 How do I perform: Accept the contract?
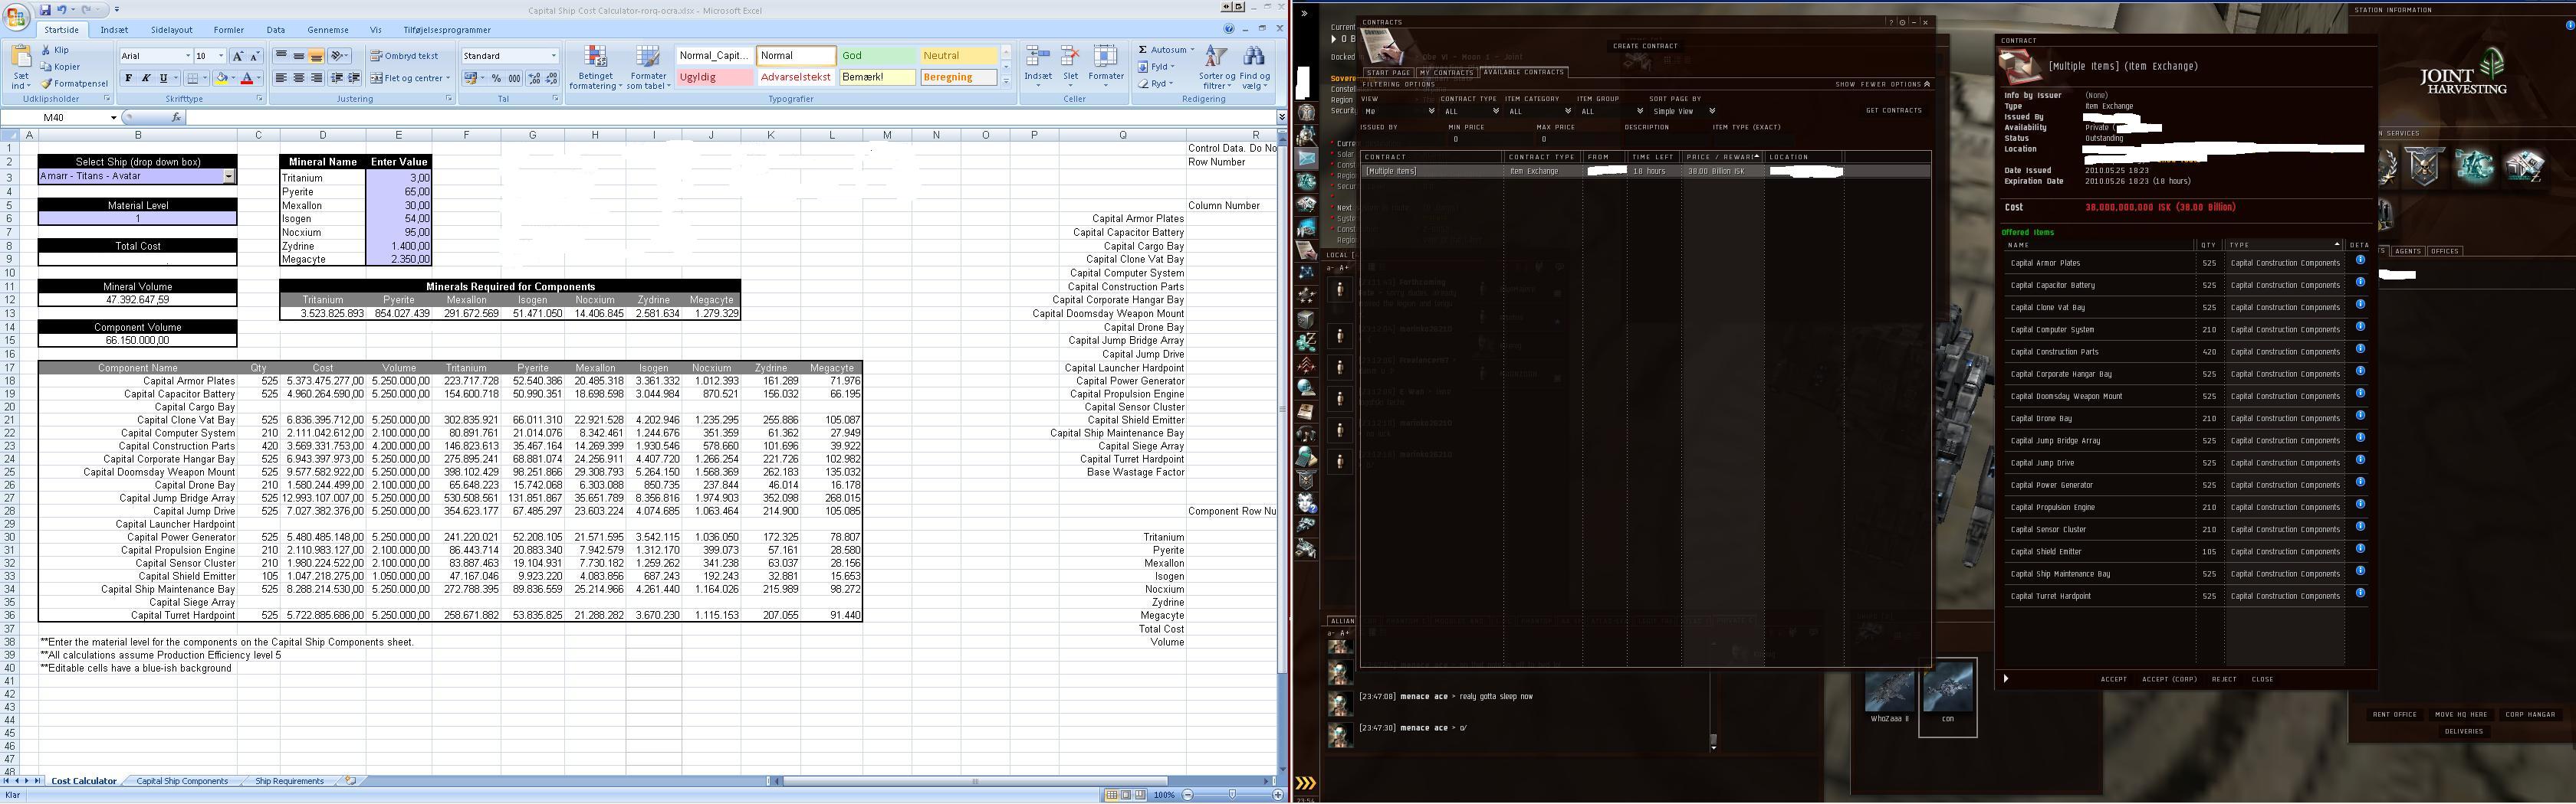pyautogui.click(x=2113, y=679)
